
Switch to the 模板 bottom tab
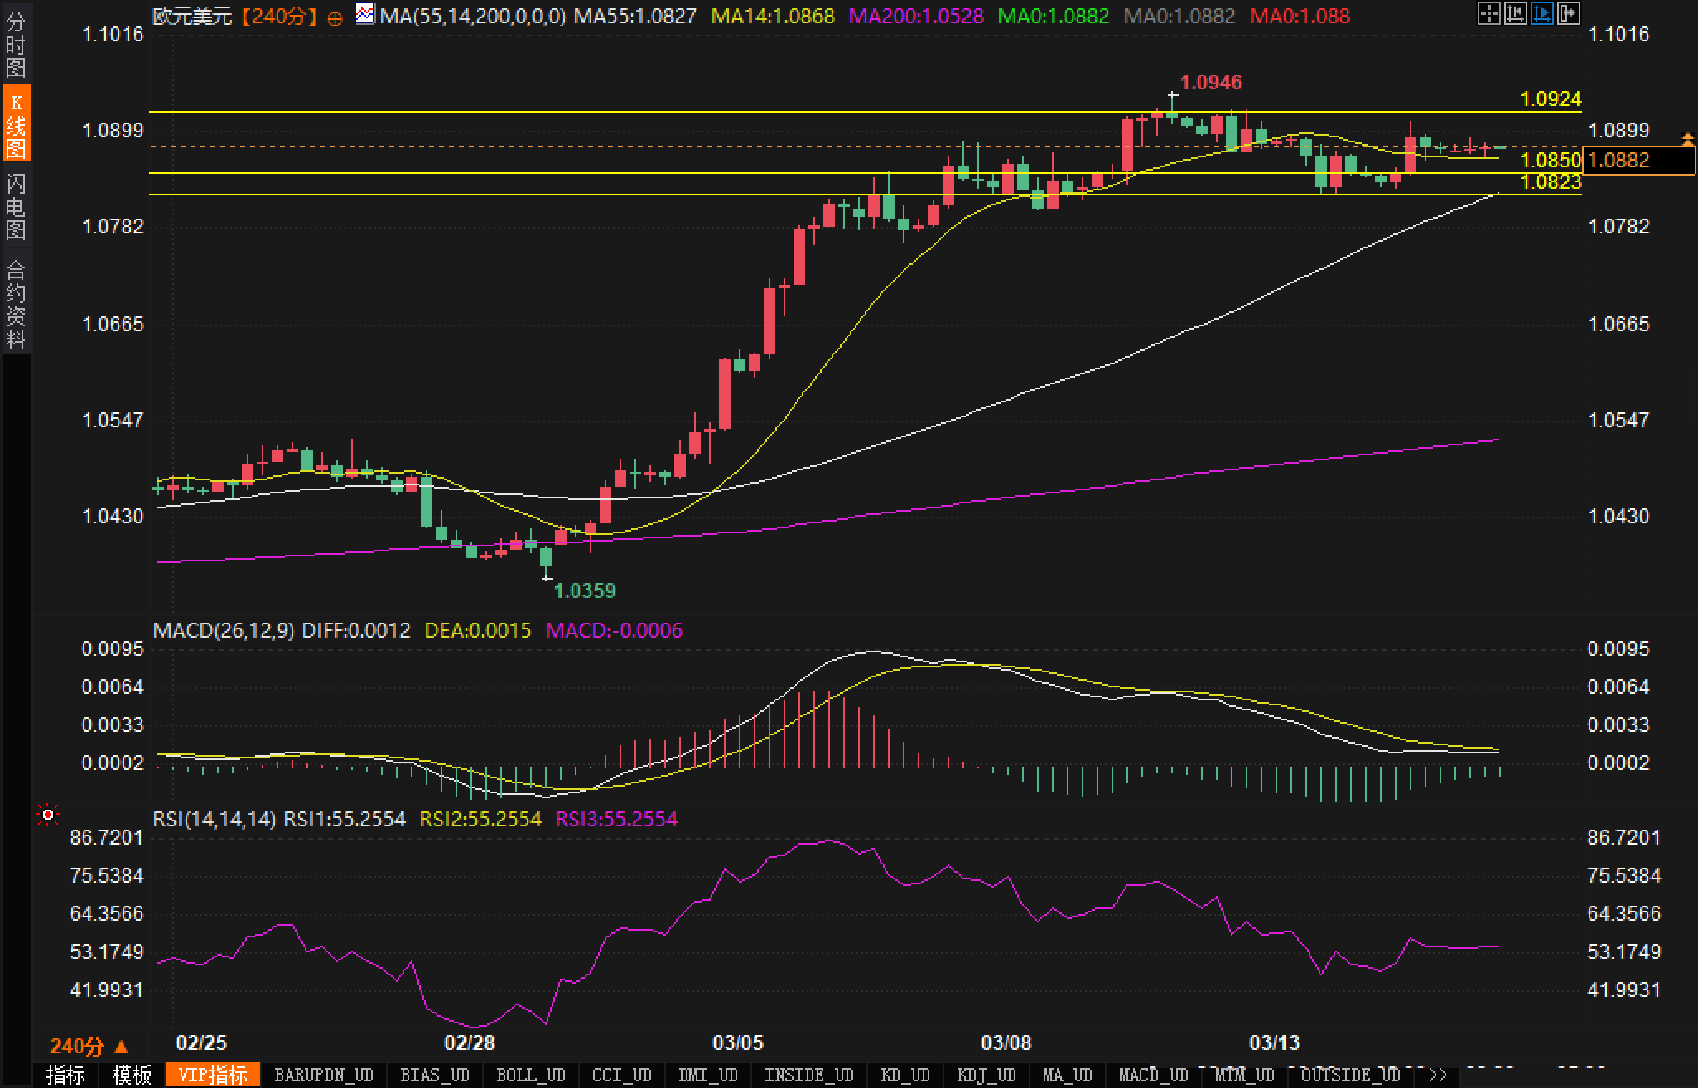coord(132,1075)
